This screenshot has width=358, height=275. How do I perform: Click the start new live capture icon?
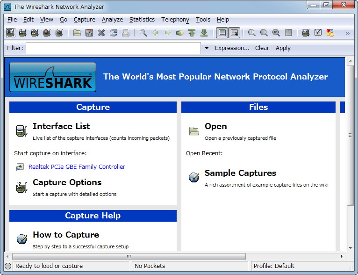35,33
